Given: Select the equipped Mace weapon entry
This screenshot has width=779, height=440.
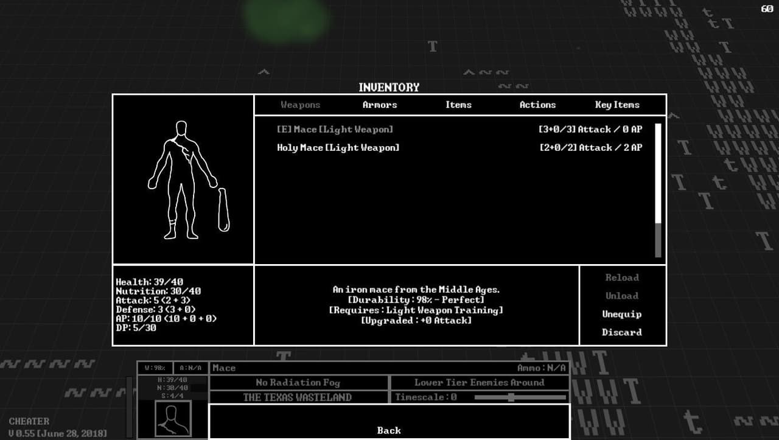Looking at the screenshot, I should (459, 130).
